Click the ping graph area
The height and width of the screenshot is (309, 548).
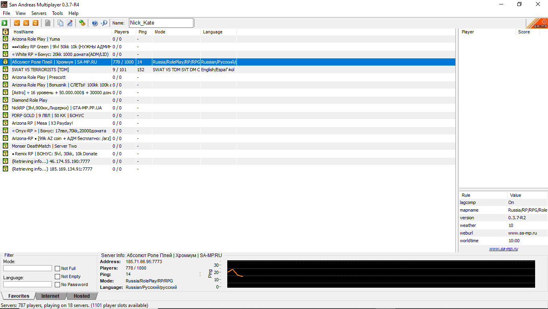(x=381, y=274)
